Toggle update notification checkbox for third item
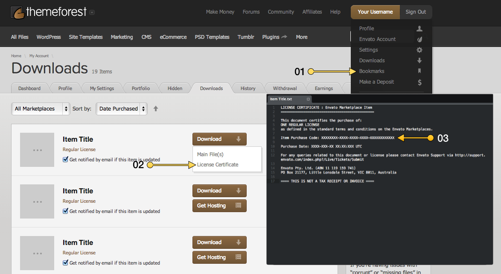The height and width of the screenshot is (274, 501). click(x=65, y=262)
